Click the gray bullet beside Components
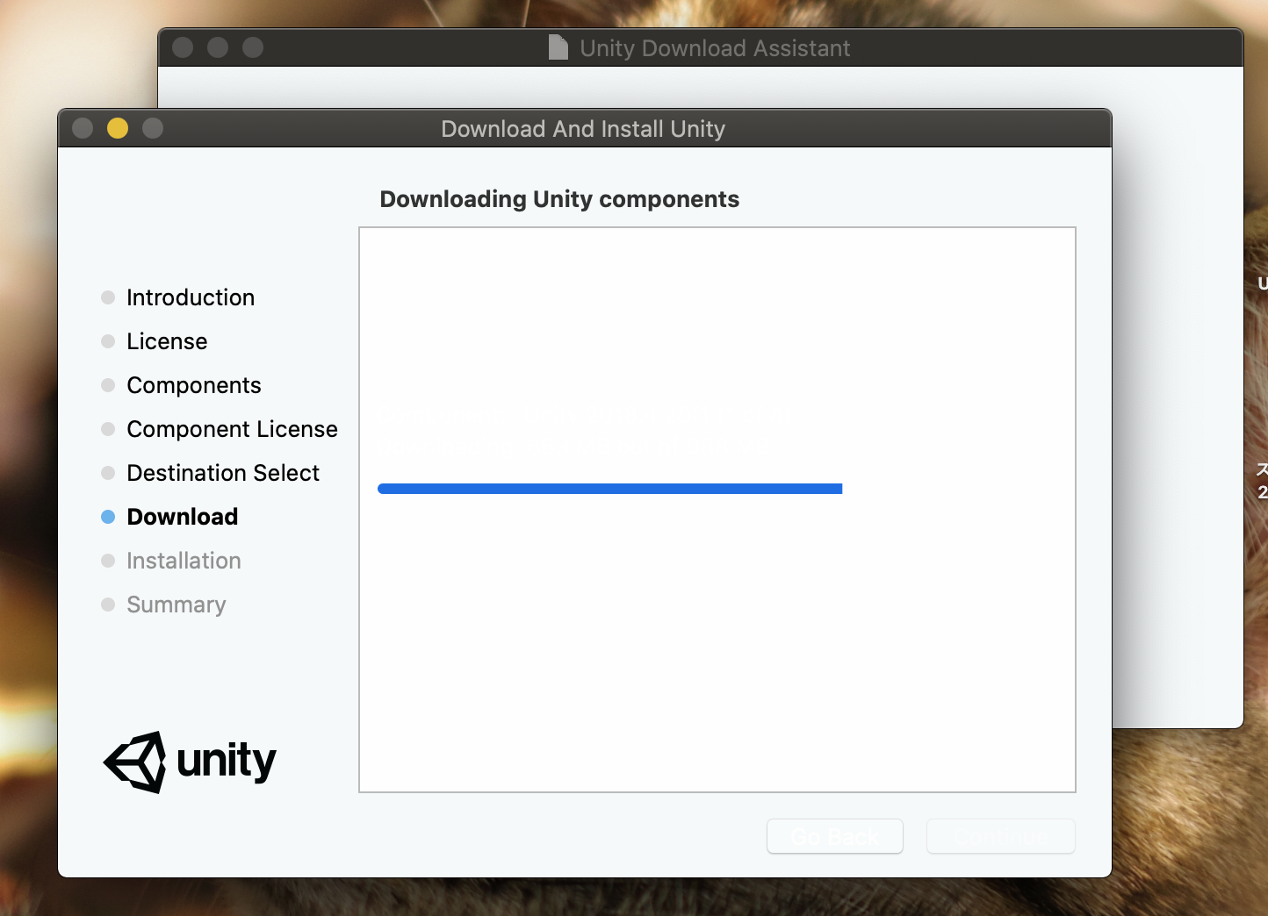Screen dimensions: 1268x916 (108, 385)
